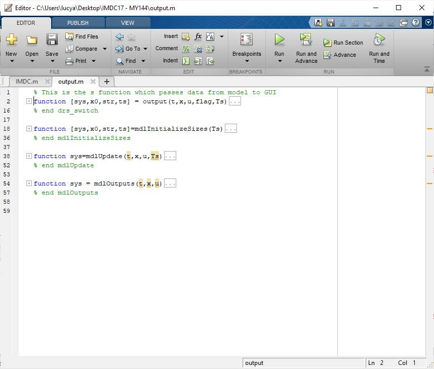Open Breakpoints dropdown arrow

click(x=247, y=61)
